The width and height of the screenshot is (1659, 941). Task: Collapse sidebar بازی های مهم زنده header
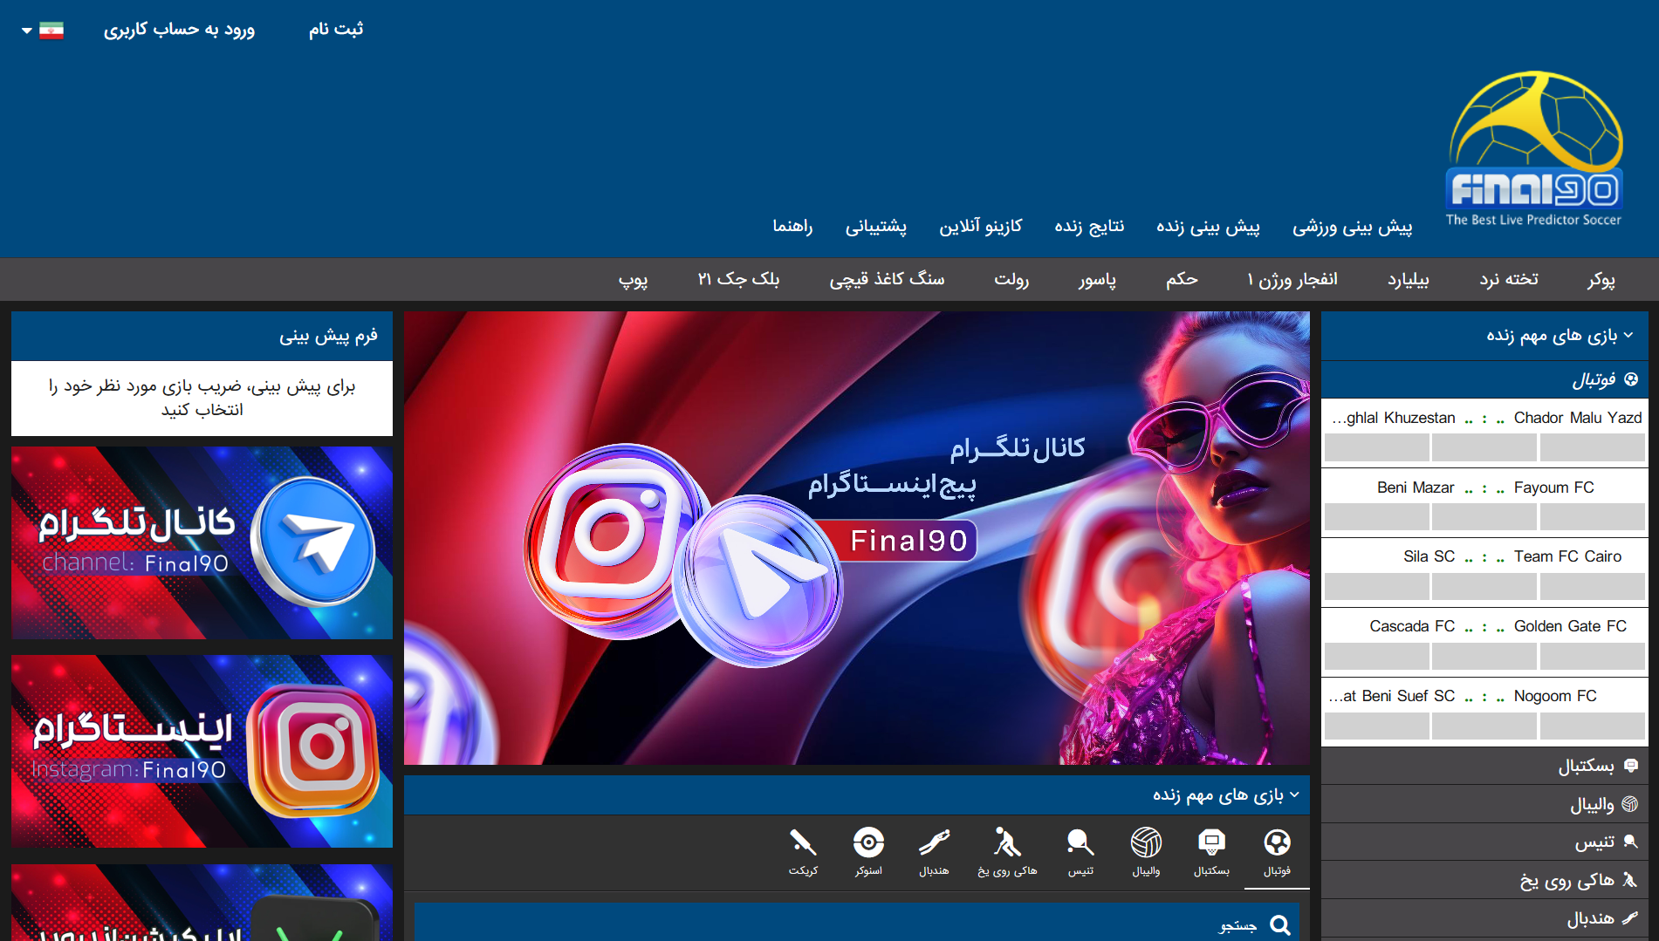click(x=1484, y=336)
